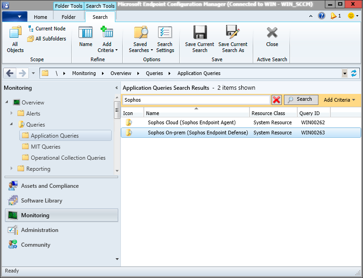
Task: Click the Search Tools contextual tab
Action: (x=100, y=6)
